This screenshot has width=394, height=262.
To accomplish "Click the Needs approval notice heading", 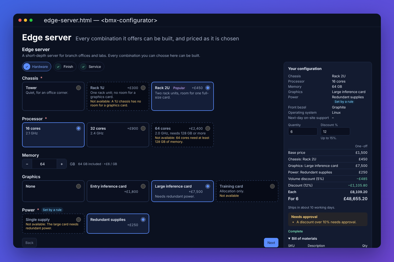I will click(x=304, y=217).
